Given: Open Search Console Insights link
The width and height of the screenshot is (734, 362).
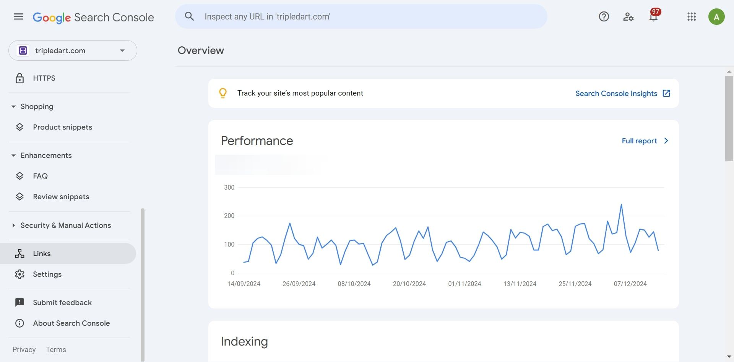Looking at the screenshot, I should [x=622, y=93].
